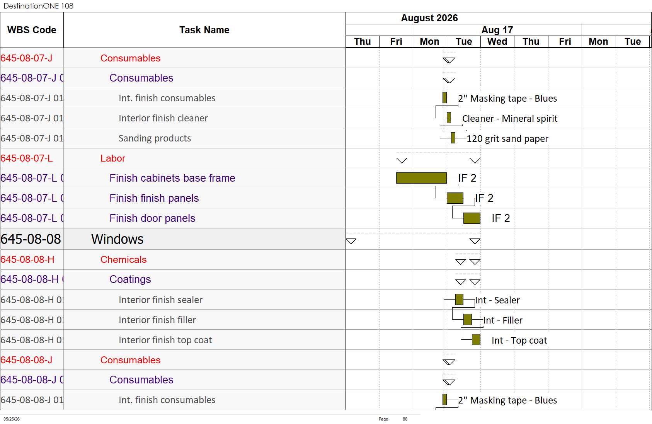Click the August 2026 timeline header
Image resolution: width=652 pixels, height=424 pixels.
[x=429, y=18]
